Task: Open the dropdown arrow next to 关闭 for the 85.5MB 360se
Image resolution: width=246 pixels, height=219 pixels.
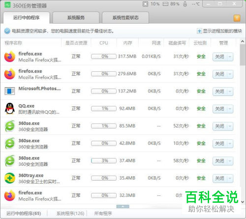Action: [x=230, y=126]
